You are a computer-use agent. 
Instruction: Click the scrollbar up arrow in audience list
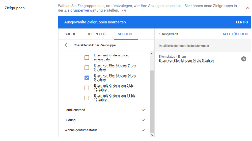[152, 53]
